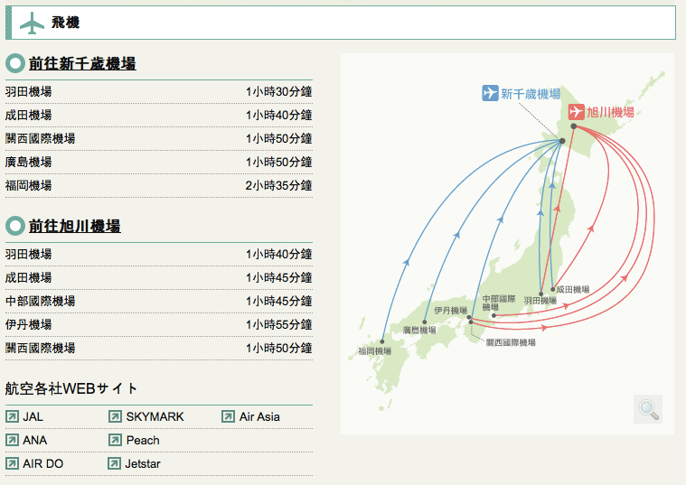Image resolution: width=686 pixels, height=485 pixels.
Task: Click the circle bullet beside 前往新千歲機場
Action: (x=14, y=64)
